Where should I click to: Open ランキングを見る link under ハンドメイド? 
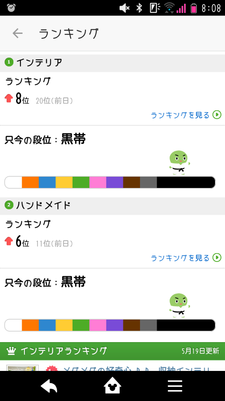click(x=180, y=258)
